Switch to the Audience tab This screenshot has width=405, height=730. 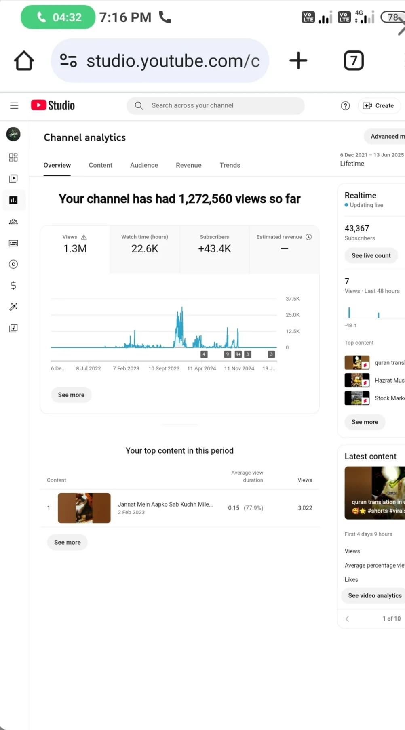pyautogui.click(x=144, y=165)
